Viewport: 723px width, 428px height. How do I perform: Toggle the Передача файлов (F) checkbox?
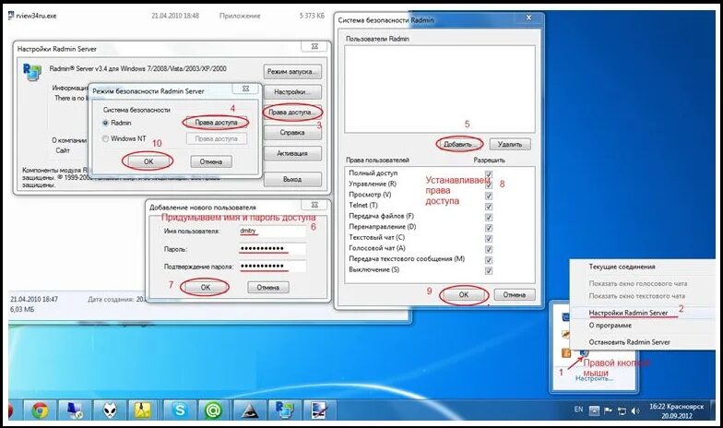click(489, 218)
